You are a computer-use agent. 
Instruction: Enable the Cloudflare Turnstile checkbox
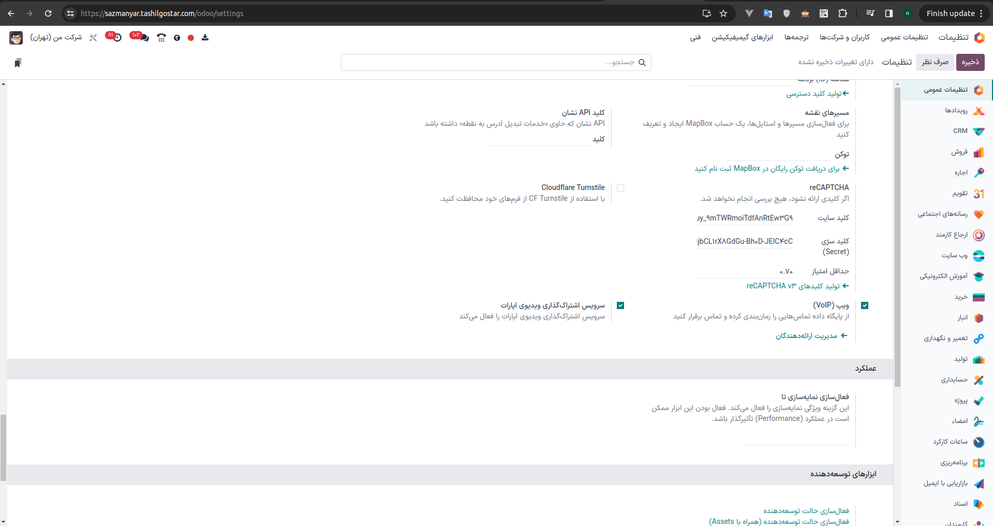tap(620, 188)
